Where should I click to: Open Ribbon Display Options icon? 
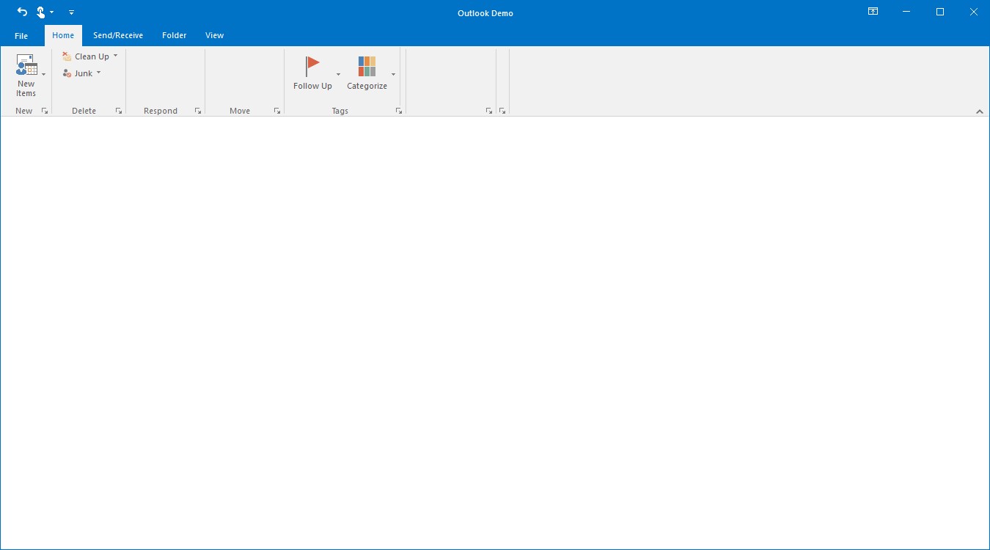tap(873, 12)
